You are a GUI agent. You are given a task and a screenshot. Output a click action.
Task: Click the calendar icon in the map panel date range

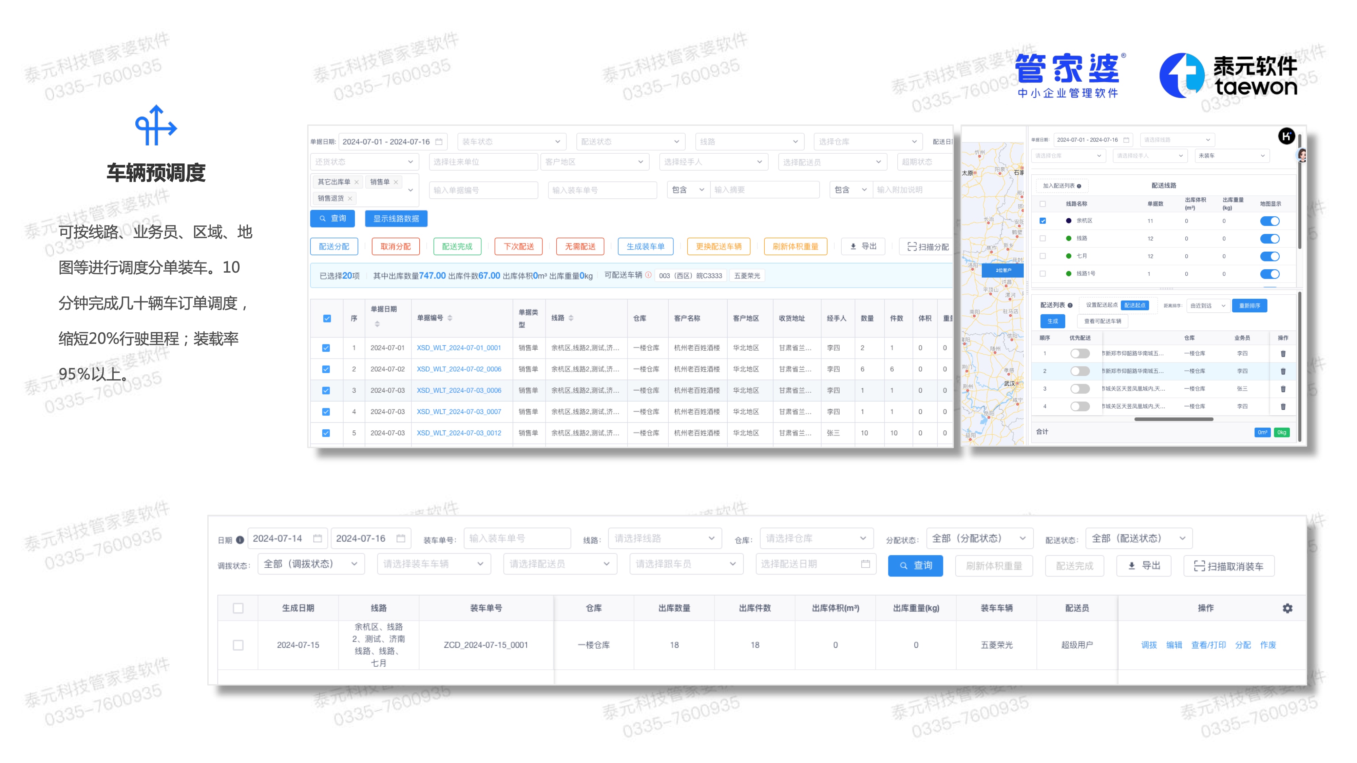tap(1126, 140)
